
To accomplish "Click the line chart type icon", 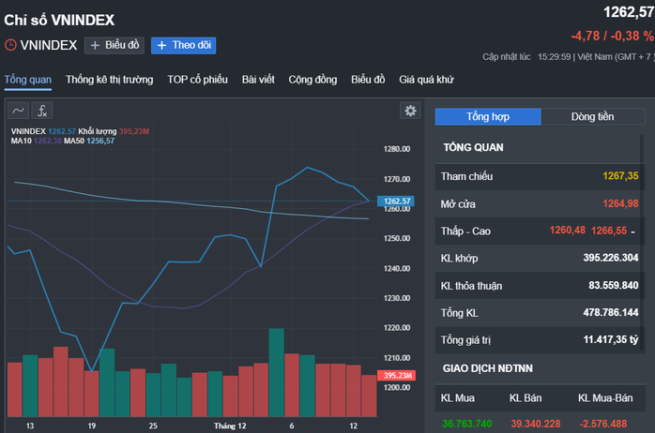I will point(18,111).
